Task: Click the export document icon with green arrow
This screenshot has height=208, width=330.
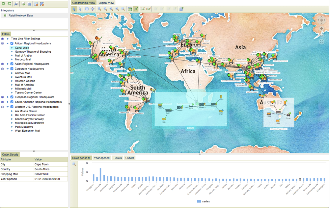Action: (x=23, y=4)
